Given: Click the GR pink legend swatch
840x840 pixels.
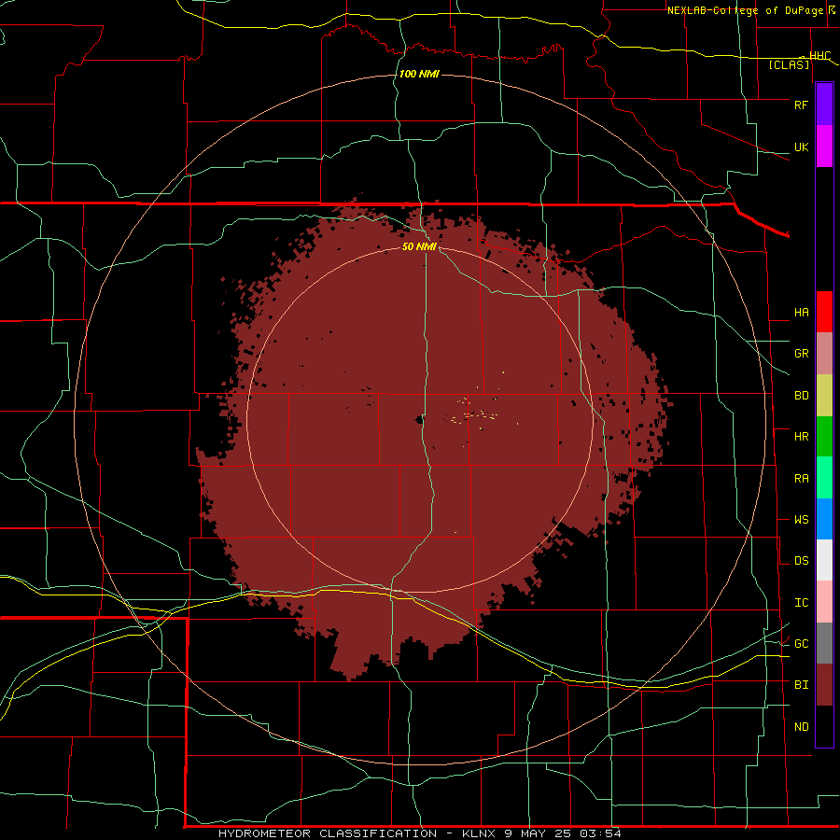Looking at the screenshot, I should [824, 354].
